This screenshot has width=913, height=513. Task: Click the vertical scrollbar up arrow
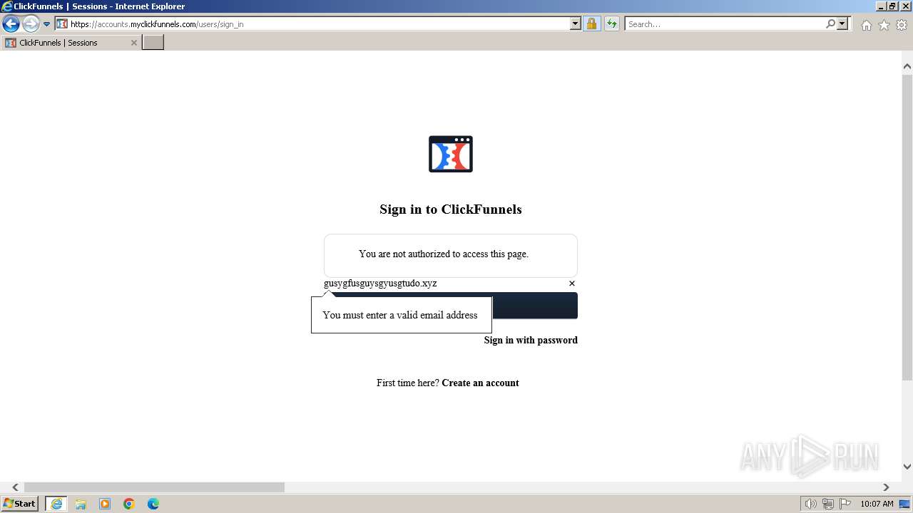[x=907, y=67]
